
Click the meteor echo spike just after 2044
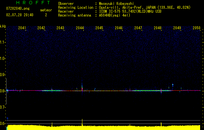(82, 87)
